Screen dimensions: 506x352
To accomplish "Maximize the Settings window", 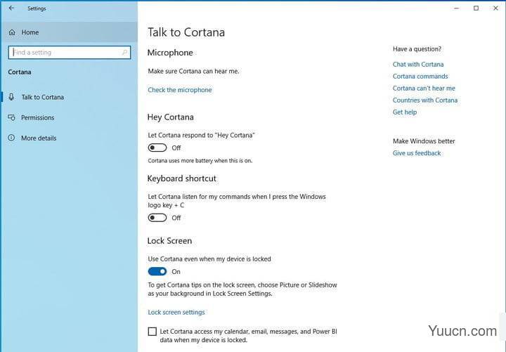I will 476,8.
